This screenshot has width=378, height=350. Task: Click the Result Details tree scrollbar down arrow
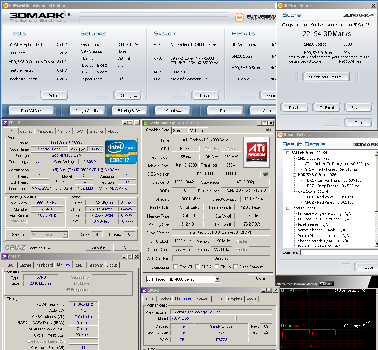click(x=377, y=244)
